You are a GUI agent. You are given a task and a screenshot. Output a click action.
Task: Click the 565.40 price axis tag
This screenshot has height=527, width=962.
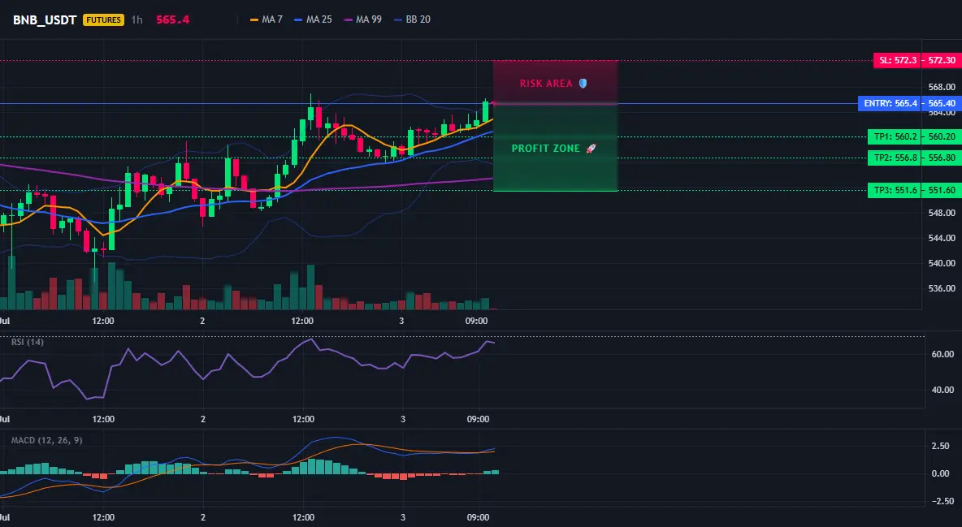(942, 103)
